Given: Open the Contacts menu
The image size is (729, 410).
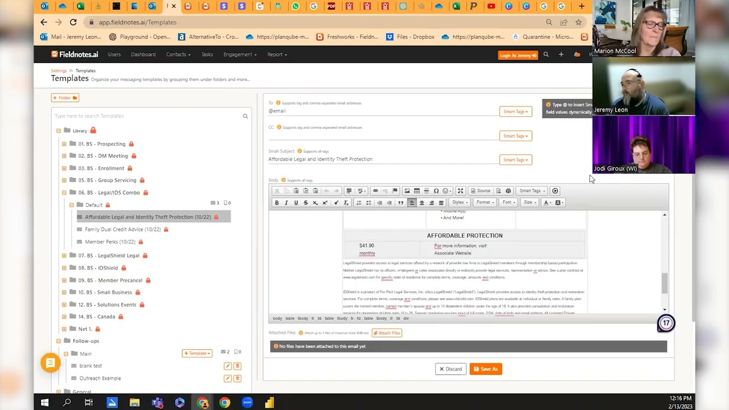Looking at the screenshot, I should pyautogui.click(x=178, y=55).
